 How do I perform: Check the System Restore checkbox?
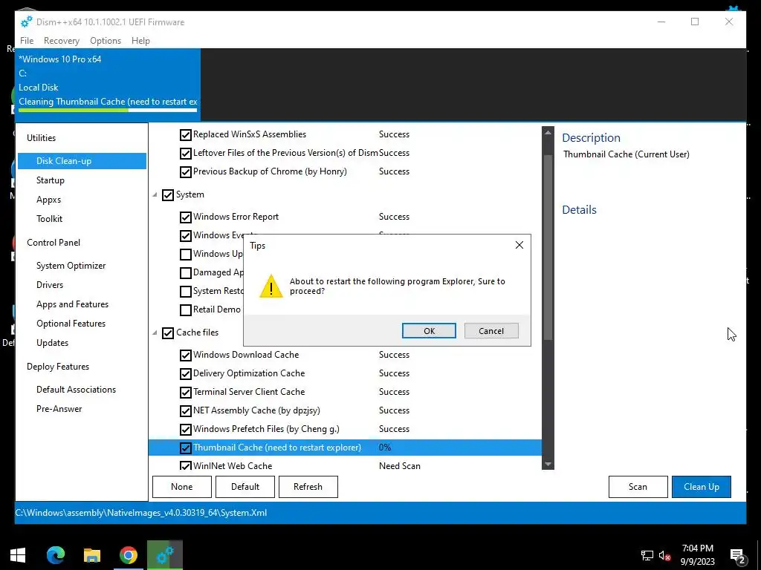pyautogui.click(x=185, y=291)
